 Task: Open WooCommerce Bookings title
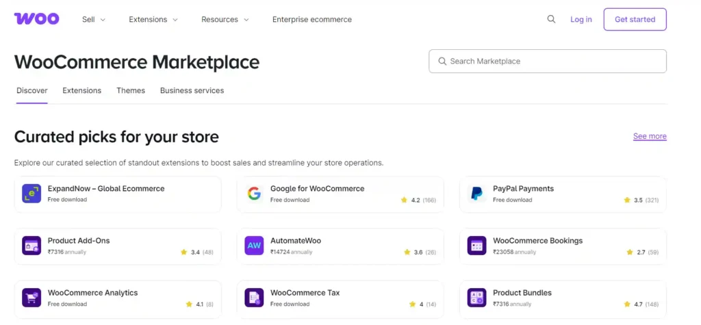point(538,241)
